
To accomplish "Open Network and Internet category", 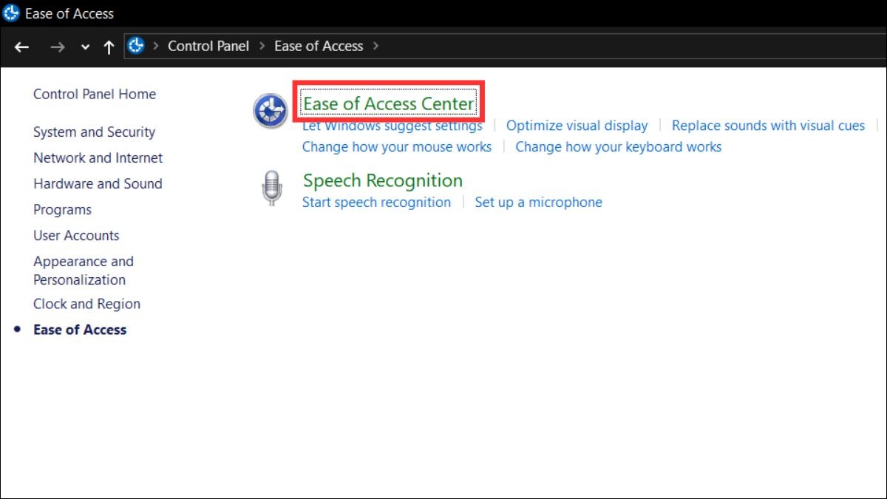I will pos(98,158).
